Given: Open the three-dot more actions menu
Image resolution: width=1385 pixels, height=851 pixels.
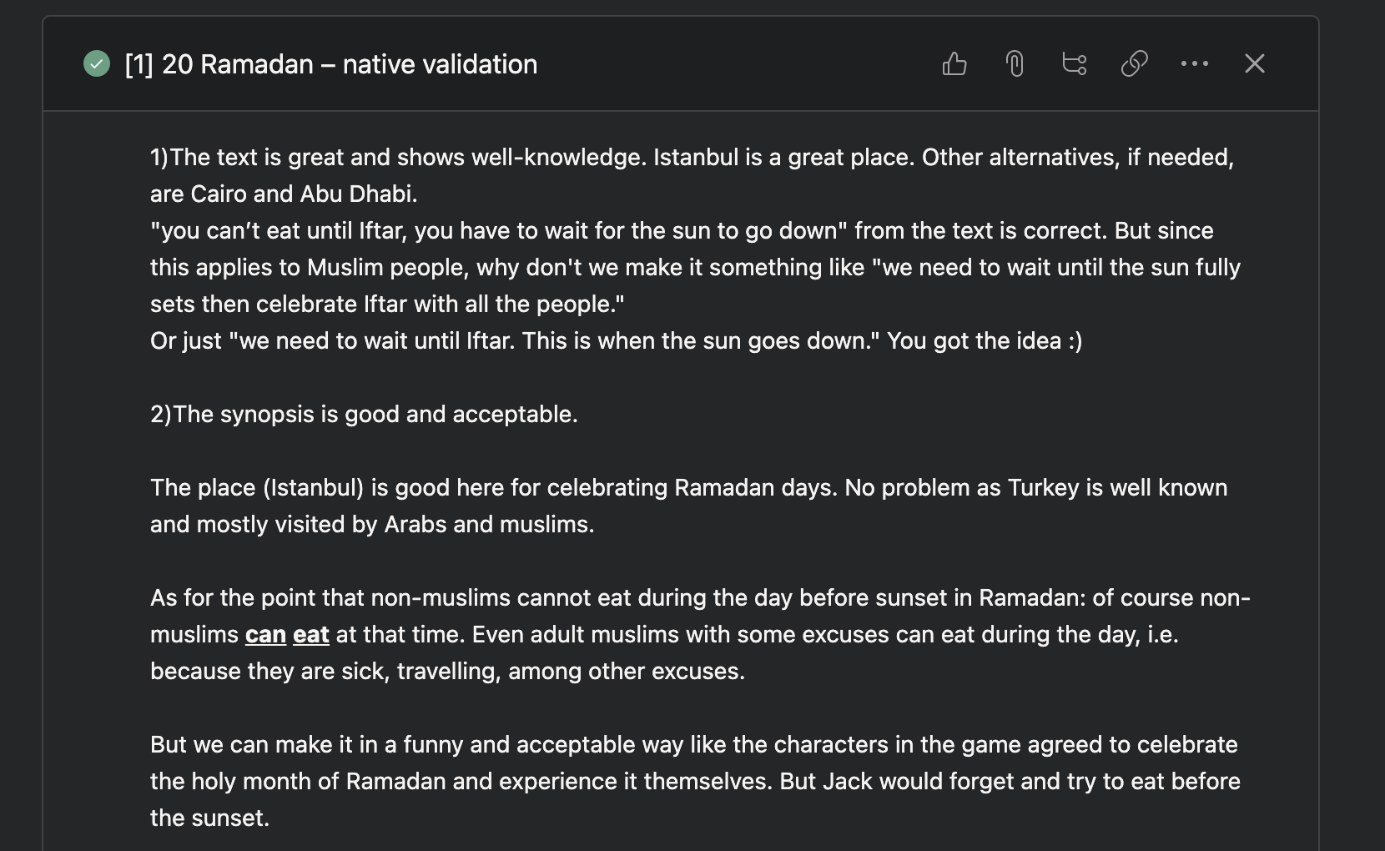Looking at the screenshot, I should pos(1195,63).
